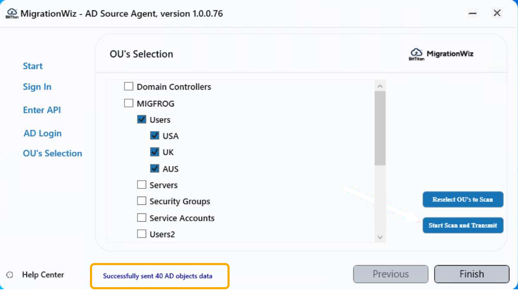Uncheck the Users checkbox
The width and height of the screenshot is (518, 291).
(141, 119)
